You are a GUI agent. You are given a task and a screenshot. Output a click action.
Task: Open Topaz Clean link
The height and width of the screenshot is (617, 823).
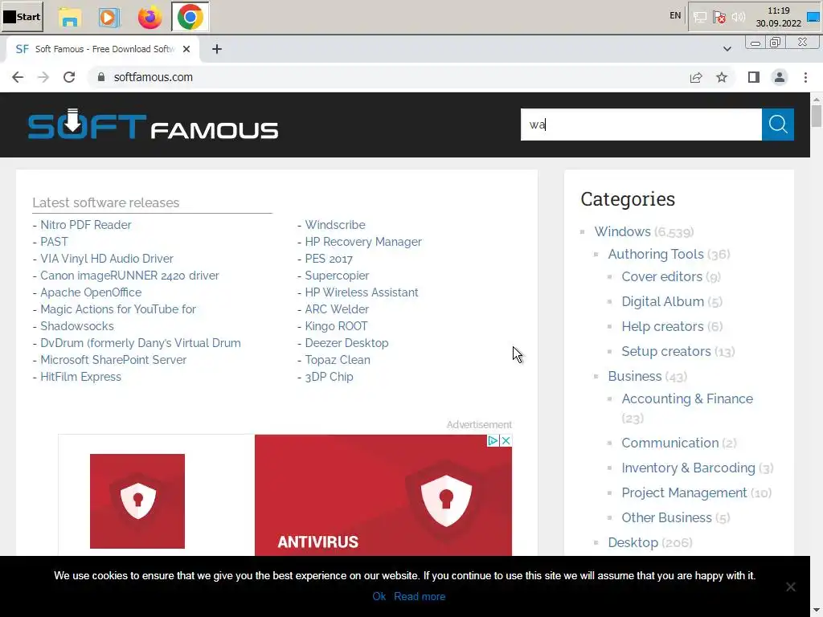tap(338, 360)
